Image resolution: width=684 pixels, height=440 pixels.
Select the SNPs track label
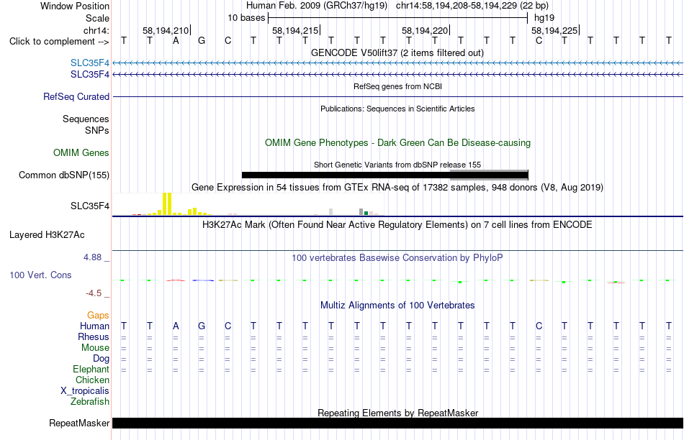[97, 130]
